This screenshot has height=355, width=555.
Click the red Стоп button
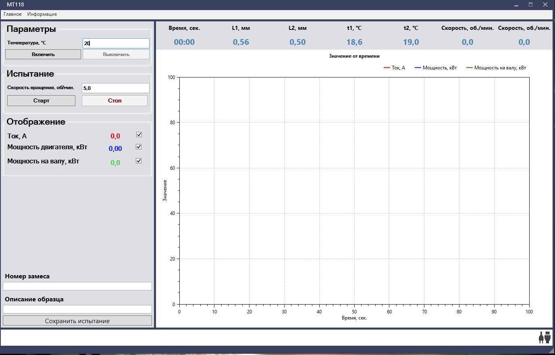click(x=114, y=100)
